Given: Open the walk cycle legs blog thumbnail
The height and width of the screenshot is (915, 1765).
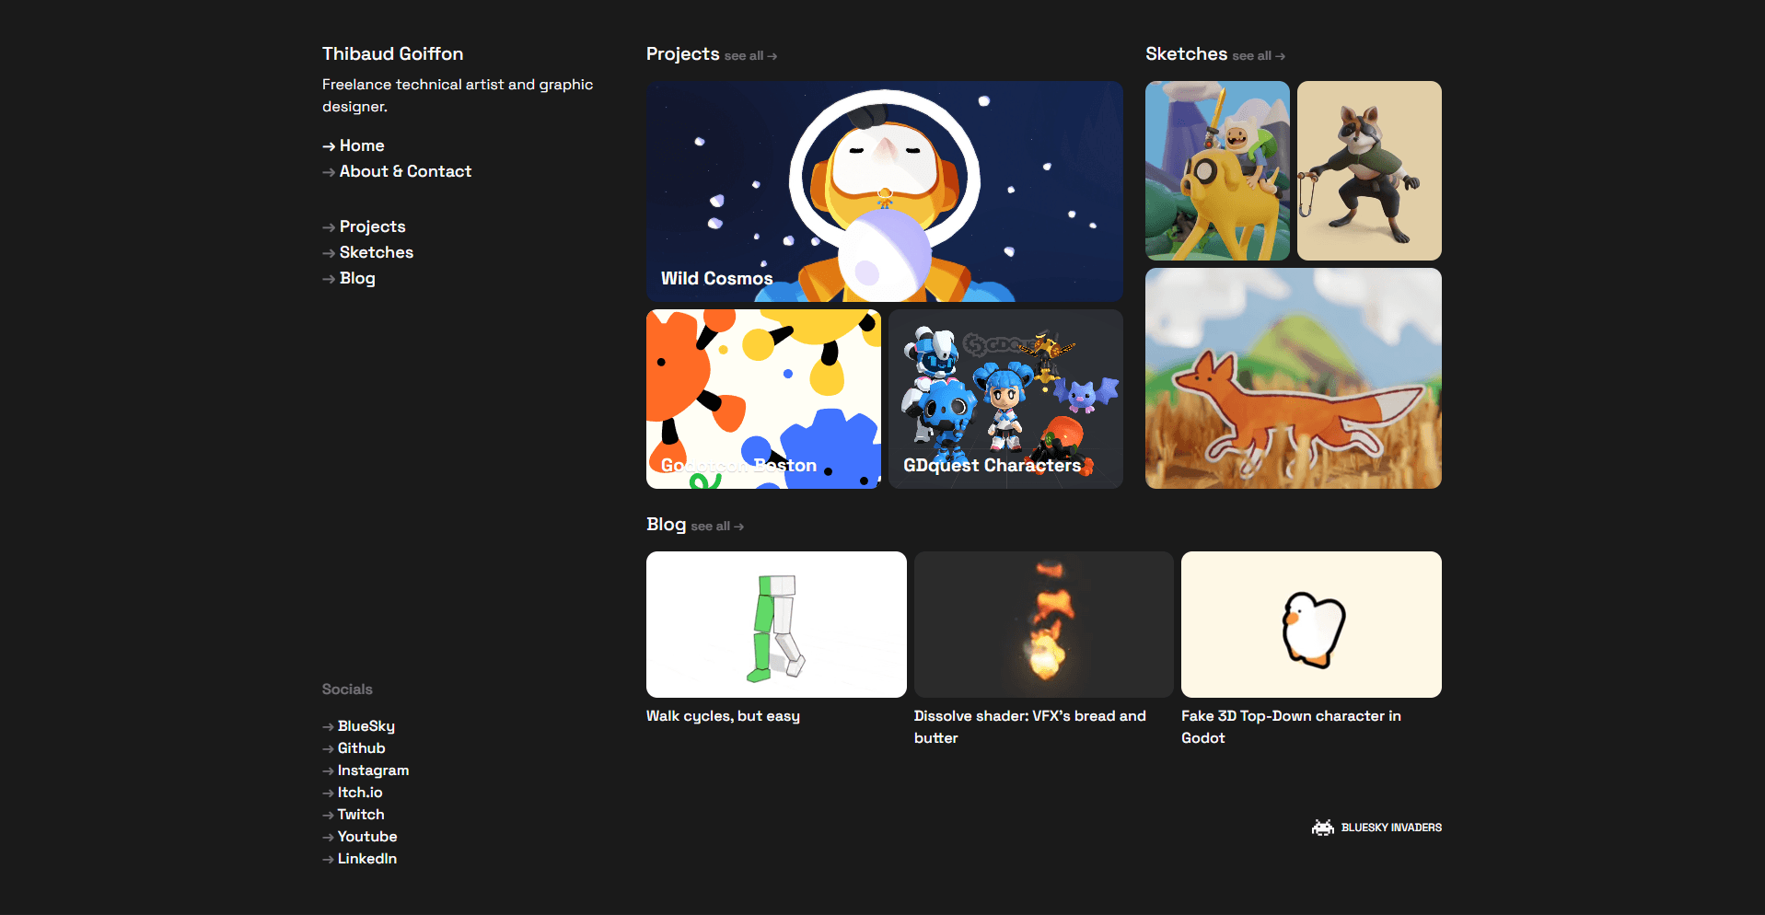Looking at the screenshot, I should (776, 624).
